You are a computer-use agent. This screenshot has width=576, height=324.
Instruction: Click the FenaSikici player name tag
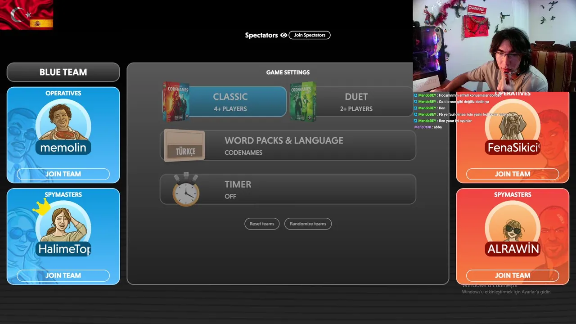pyautogui.click(x=513, y=148)
